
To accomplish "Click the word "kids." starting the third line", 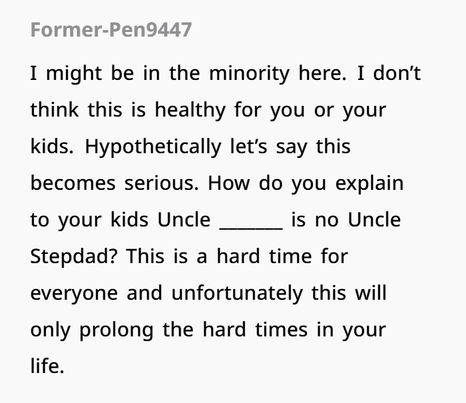I will pyautogui.click(x=52, y=146).
